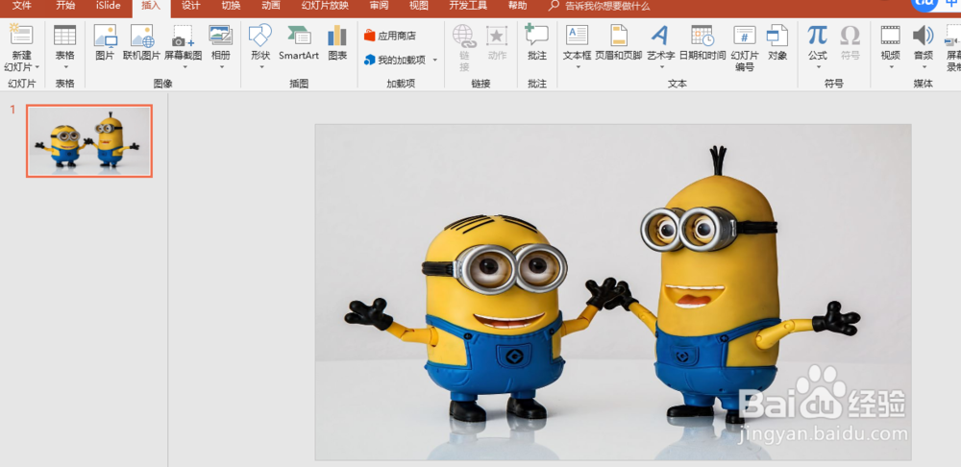
Task: Click the Symbol (符号) omega icon
Action: coord(850,35)
